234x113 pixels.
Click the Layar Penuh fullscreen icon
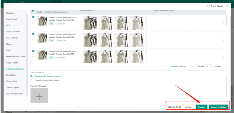click(208, 6)
